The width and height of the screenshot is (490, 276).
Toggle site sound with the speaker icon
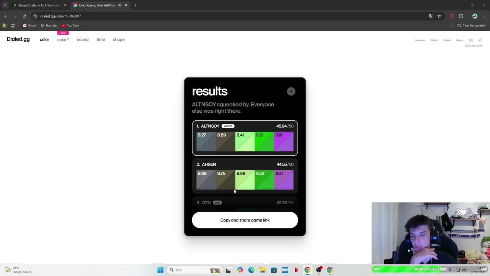[471, 40]
